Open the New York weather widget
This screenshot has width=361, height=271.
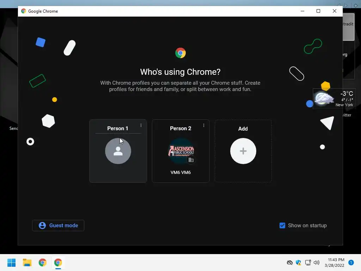[x=334, y=99]
